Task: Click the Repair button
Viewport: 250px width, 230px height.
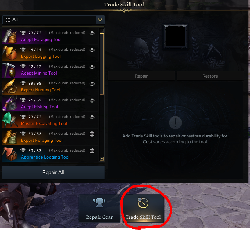Action: 141,76
